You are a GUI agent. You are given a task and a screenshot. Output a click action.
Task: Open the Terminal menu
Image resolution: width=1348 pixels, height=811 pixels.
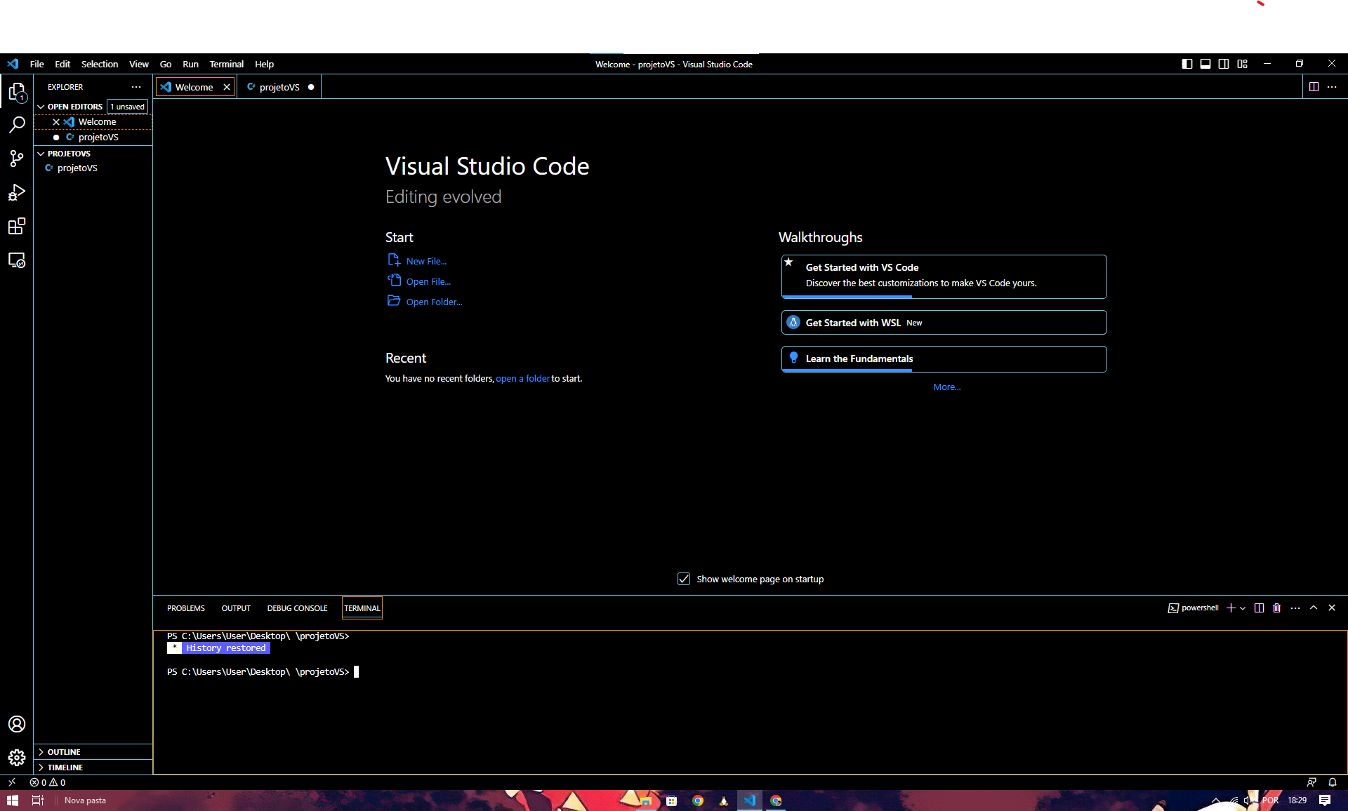pos(226,64)
